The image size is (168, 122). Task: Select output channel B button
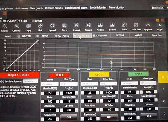[163, 89]
